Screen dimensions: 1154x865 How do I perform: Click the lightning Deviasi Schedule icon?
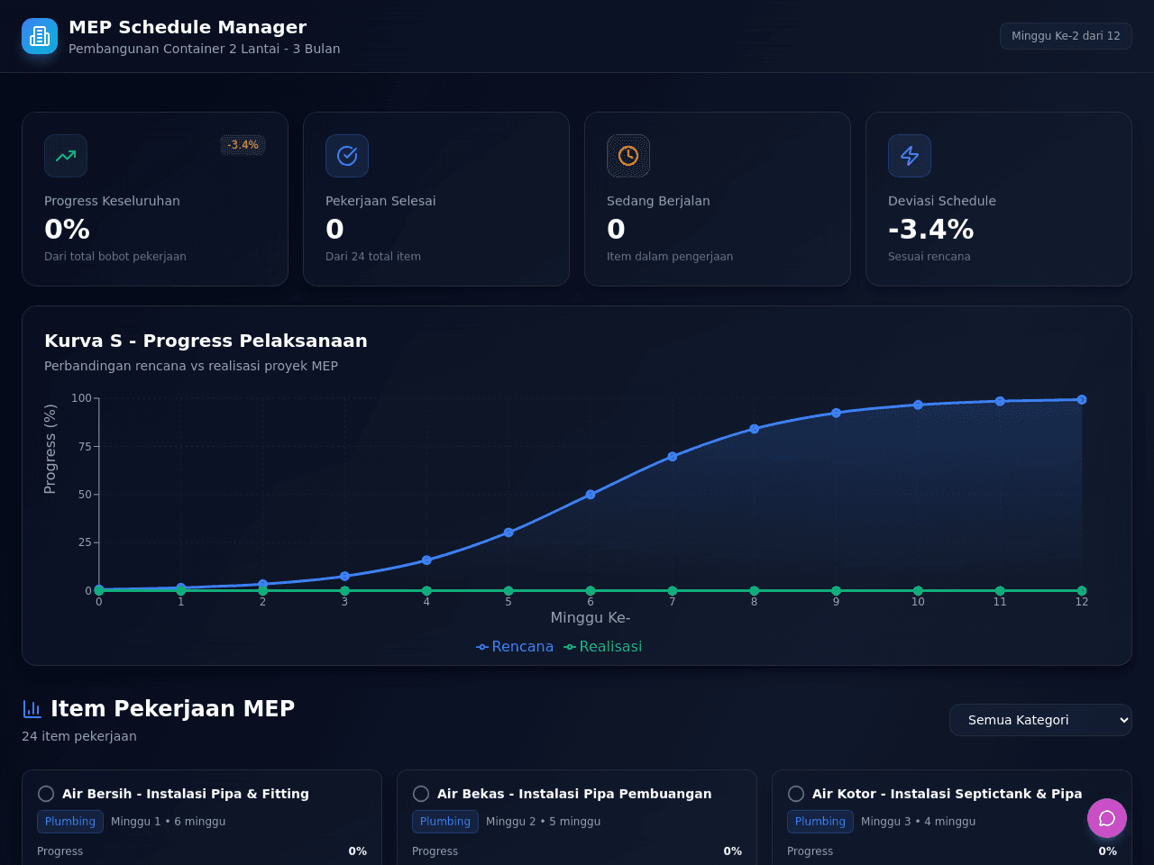click(x=910, y=156)
